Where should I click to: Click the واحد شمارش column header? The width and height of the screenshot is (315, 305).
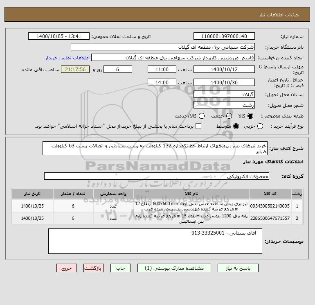point(113,194)
